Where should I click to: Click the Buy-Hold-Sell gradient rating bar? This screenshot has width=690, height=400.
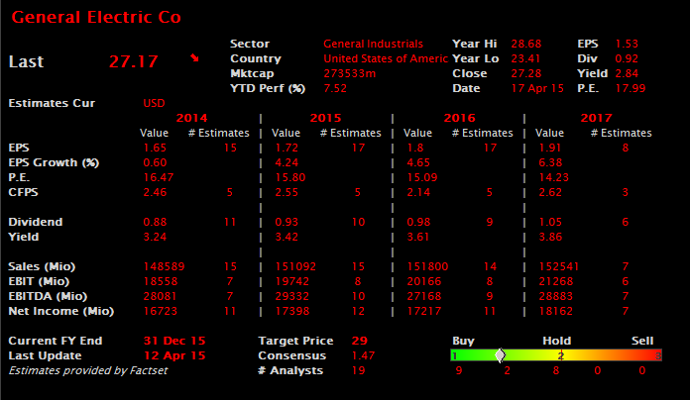point(556,355)
